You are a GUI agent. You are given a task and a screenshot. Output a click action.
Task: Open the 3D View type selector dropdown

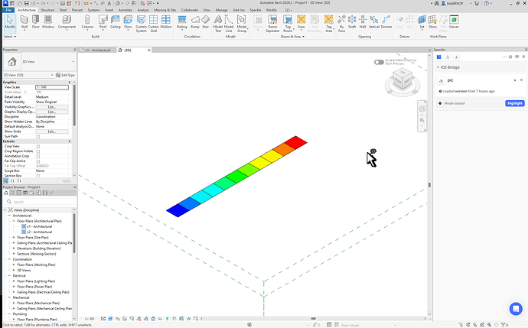click(73, 62)
